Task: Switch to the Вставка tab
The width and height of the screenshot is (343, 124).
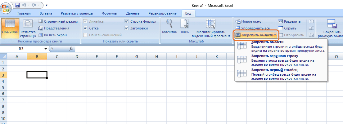Action: click(x=46, y=13)
